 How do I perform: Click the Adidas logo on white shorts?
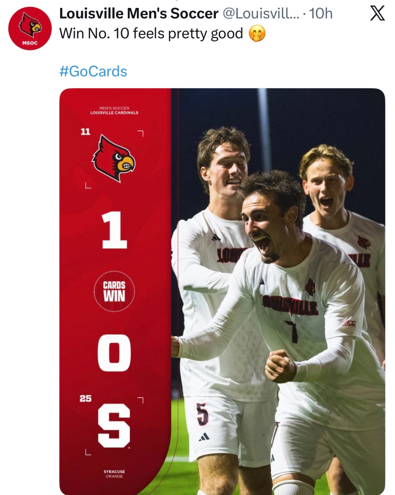(204, 436)
